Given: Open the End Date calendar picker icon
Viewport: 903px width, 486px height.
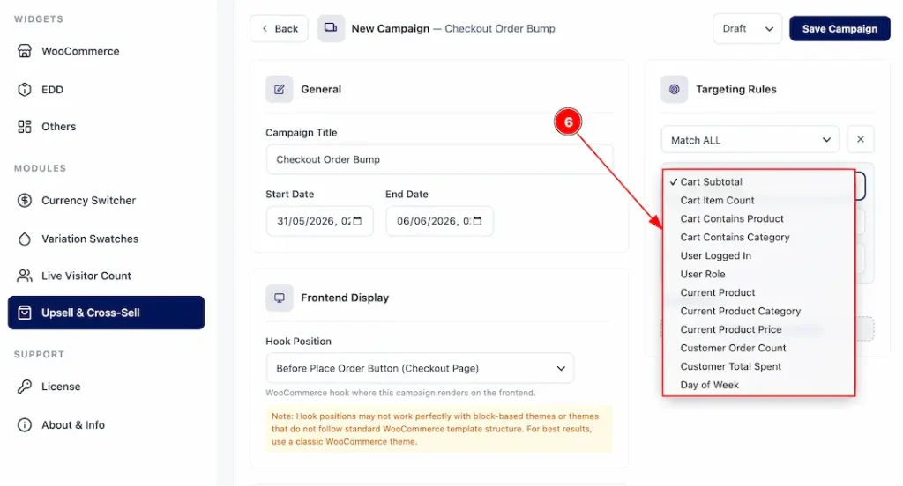Looking at the screenshot, I should [x=477, y=221].
